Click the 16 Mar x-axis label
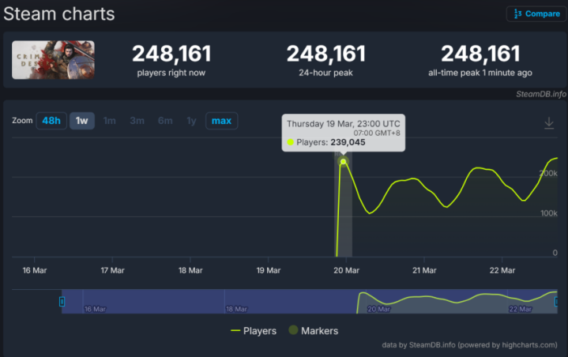The width and height of the screenshot is (568, 357). coord(35,270)
